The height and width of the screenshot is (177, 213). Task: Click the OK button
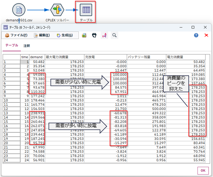click(x=203, y=171)
